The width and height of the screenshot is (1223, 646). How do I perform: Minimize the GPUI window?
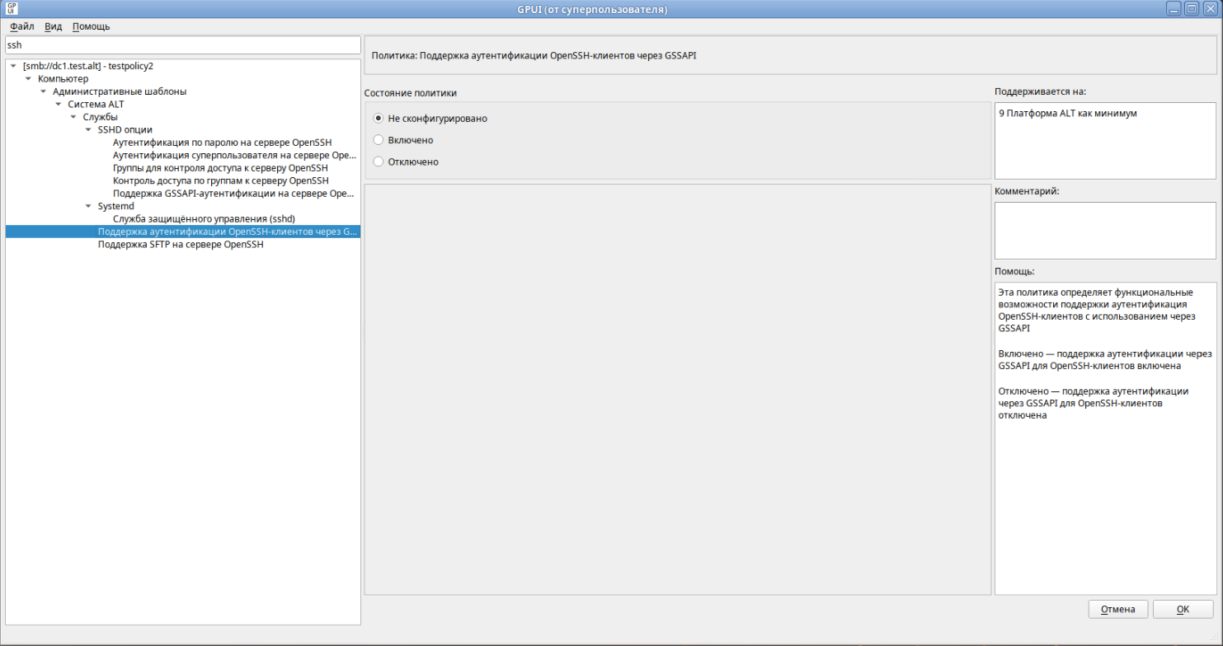tap(1175, 9)
